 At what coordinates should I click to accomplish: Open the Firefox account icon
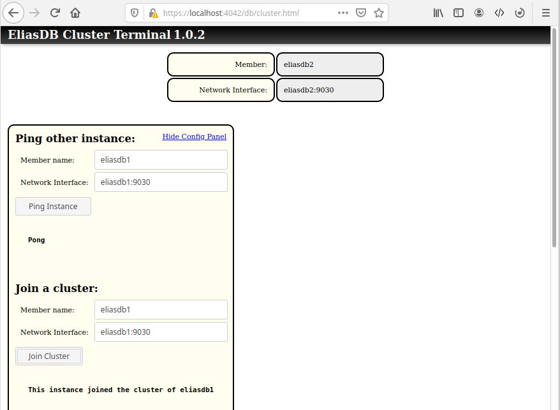[479, 13]
